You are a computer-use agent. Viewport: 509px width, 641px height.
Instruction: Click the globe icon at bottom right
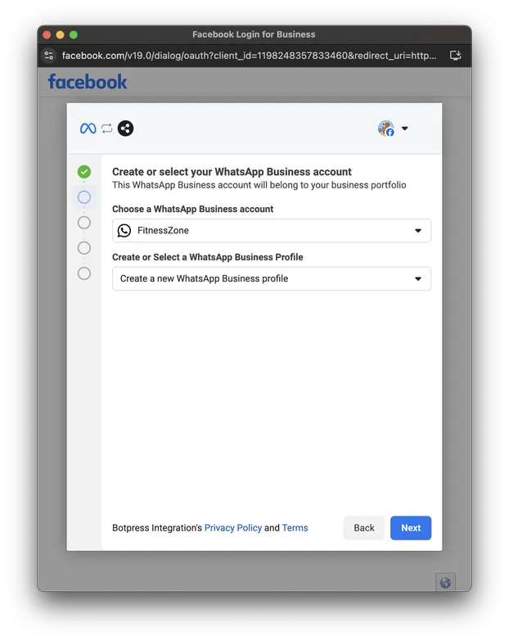445,582
